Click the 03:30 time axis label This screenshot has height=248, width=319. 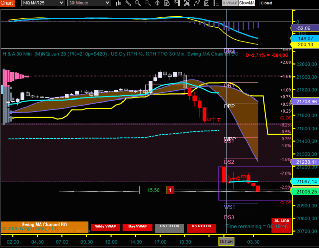(x=253, y=242)
